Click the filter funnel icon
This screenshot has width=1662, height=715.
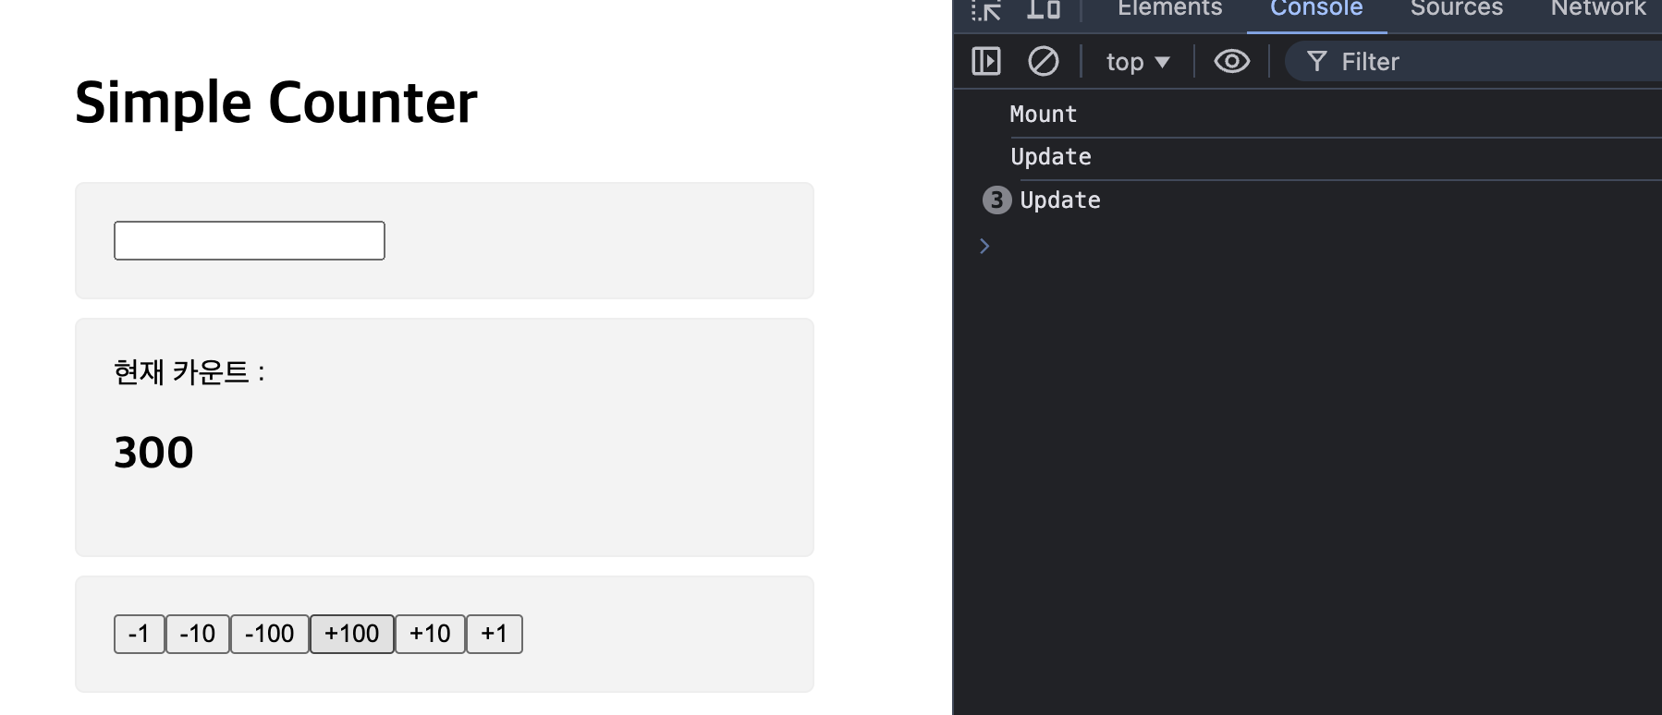tap(1317, 62)
